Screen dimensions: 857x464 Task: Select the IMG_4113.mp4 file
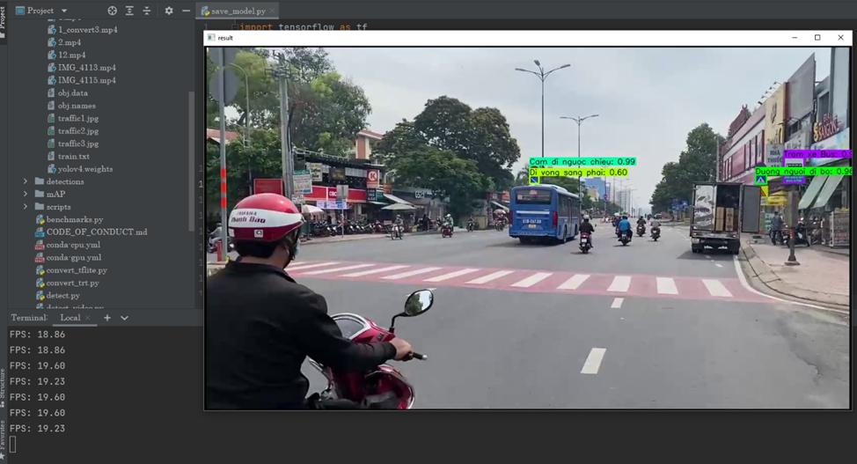(x=82, y=67)
